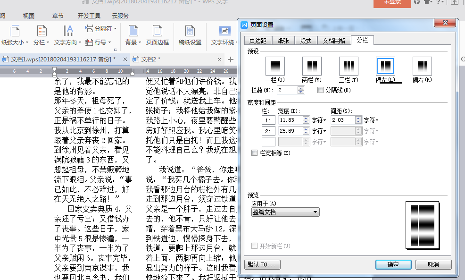This screenshot has height=280, width=465.
Task: Expand the paper size (纸张大小) dropdown arrow
Action: [27, 42]
